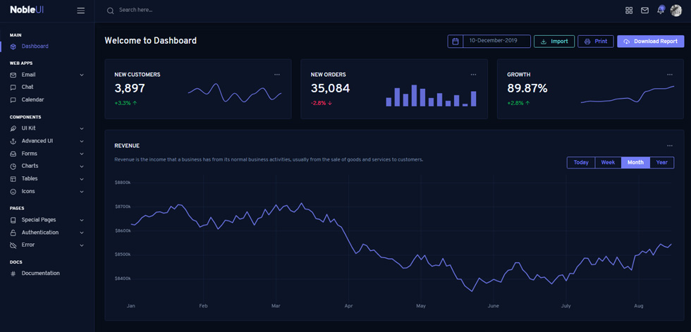Expand the UI Kit chevron
Screen dimensions: 691x332
coord(82,128)
